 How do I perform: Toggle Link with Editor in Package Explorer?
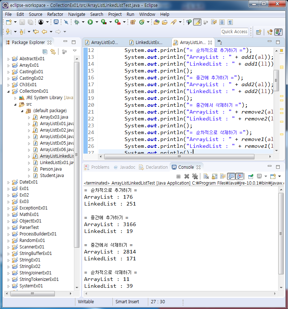point(53,52)
